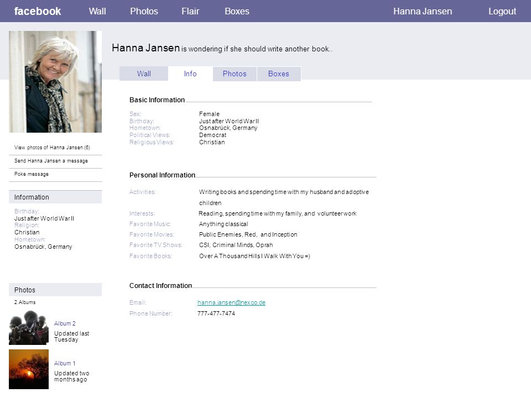Click the Contact Information heading
The height and width of the screenshot is (398, 531).
coord(160,286)
